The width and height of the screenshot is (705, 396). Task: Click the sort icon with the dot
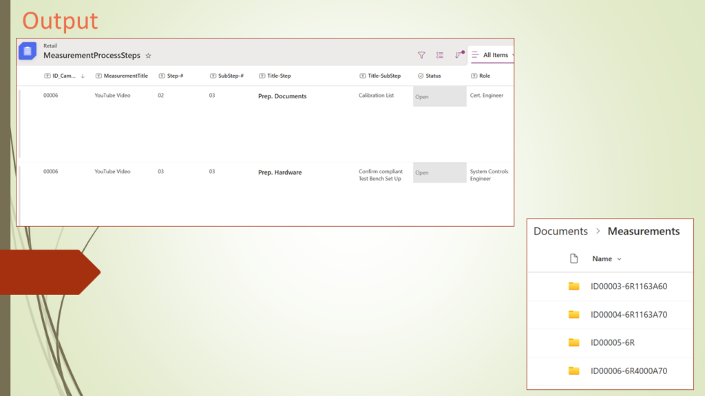pos(459,55)
